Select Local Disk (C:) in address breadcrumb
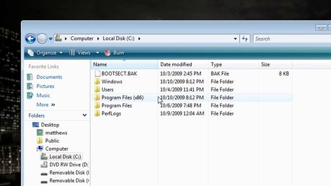This screenshot has width=331, height=186. [118, 38]
